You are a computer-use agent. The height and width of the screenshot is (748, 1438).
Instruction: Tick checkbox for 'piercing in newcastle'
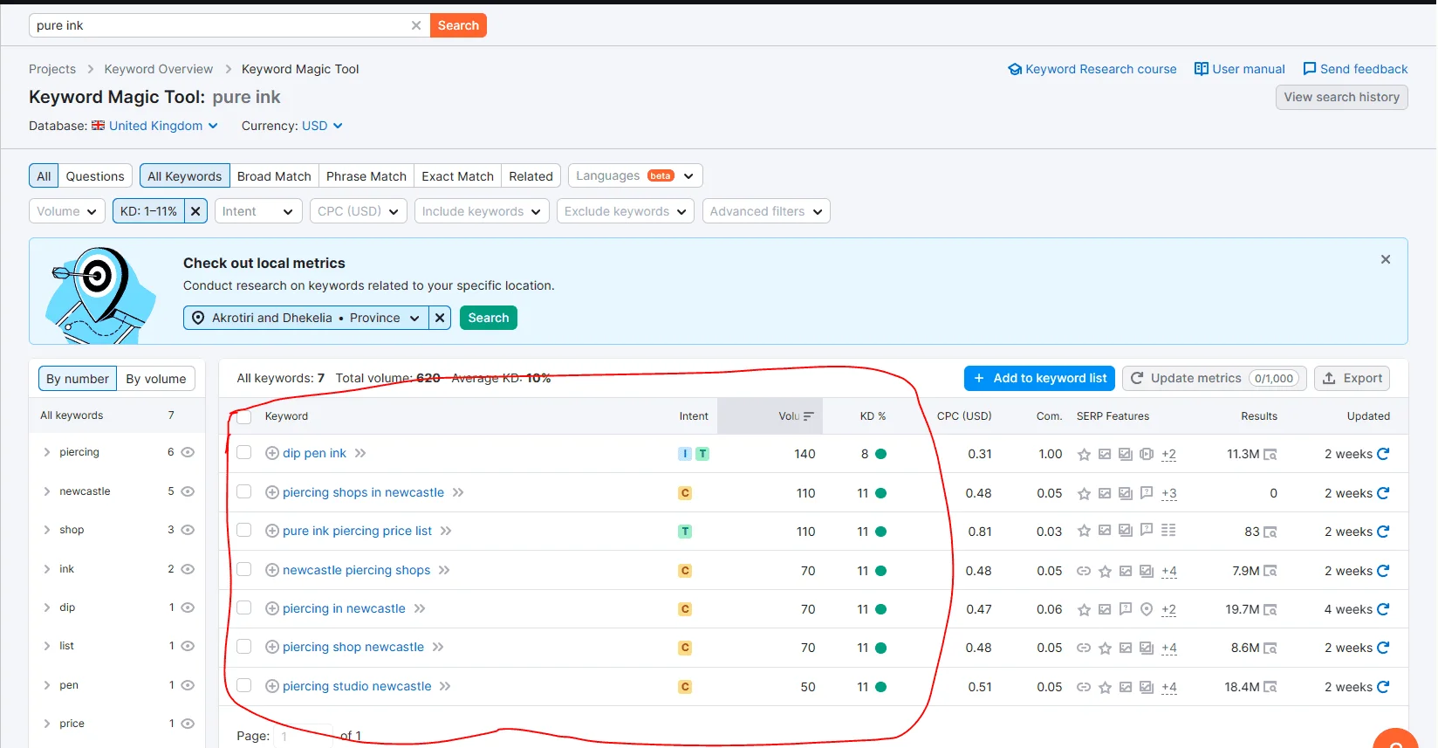[x=244, y=608]
